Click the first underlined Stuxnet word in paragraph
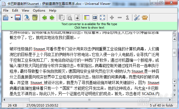This screenshot has height=109, width=179. (x=39, y=49)
